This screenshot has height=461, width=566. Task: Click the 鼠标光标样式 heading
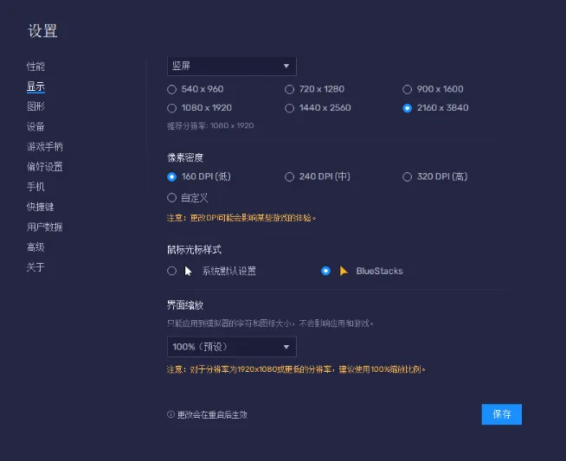click(x=194, y=250)
